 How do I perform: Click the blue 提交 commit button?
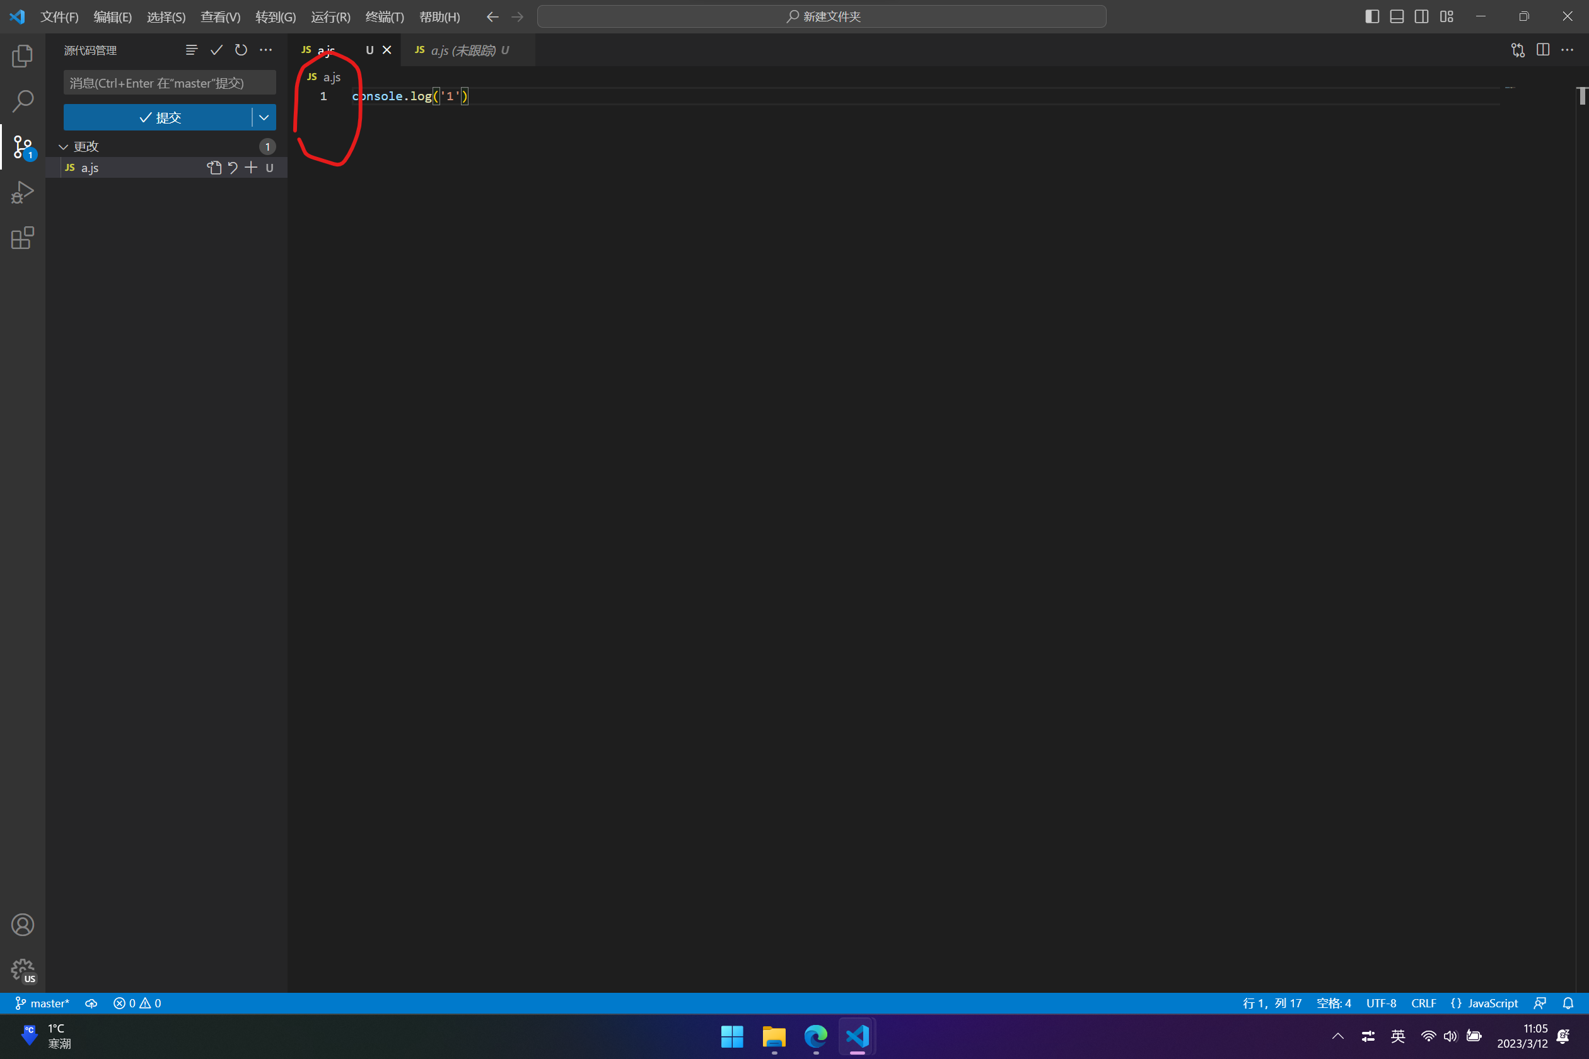(x=162, y=117)
